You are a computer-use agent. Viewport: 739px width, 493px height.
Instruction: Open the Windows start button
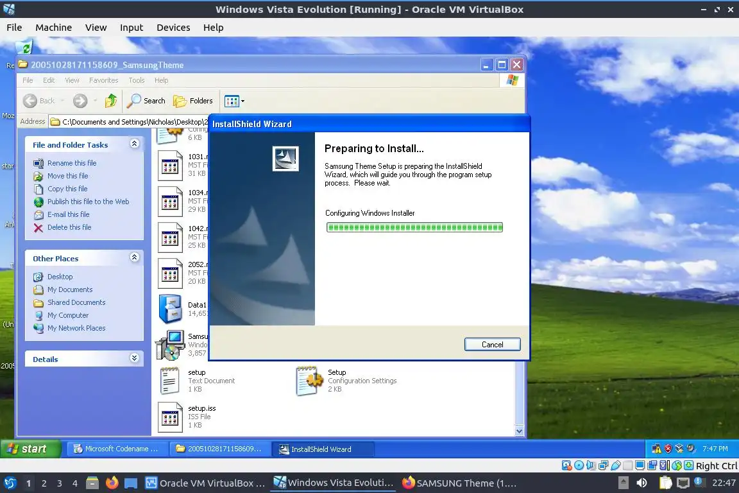[31, 449]
